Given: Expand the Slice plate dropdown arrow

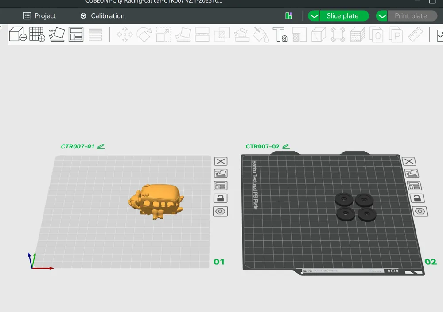Looking at the screenshot, I should click(x=314, y=16).
